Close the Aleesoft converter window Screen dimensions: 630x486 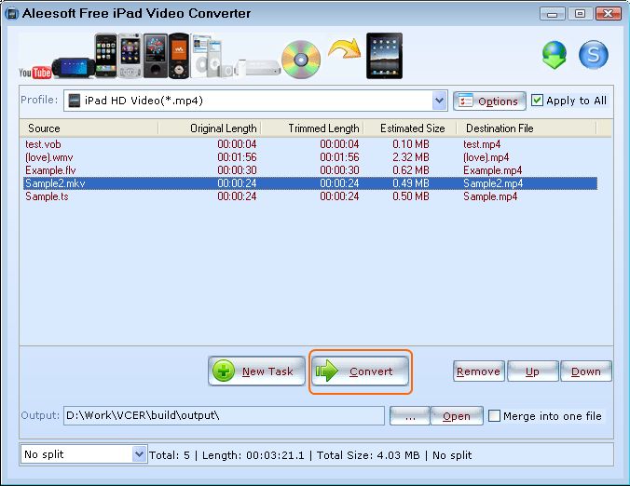coord(608,14)
